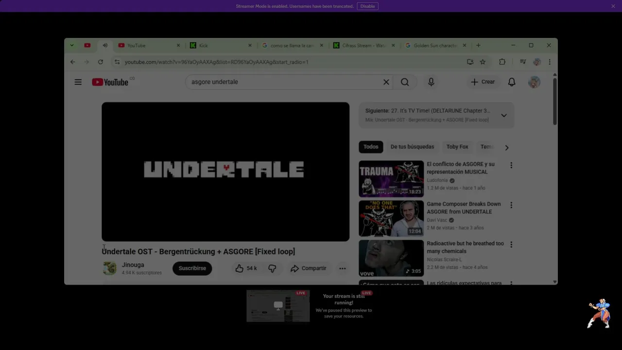
Task: Select the Toby Fox chip
Action: [457, 147]
